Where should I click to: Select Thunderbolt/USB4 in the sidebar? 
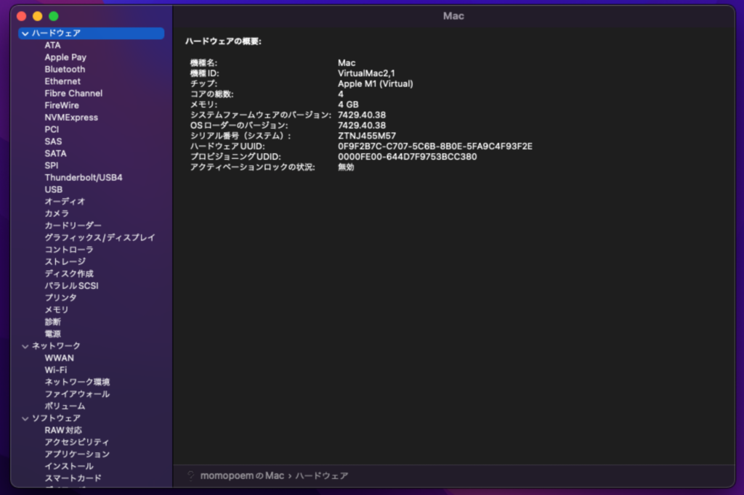coord(84,177)
